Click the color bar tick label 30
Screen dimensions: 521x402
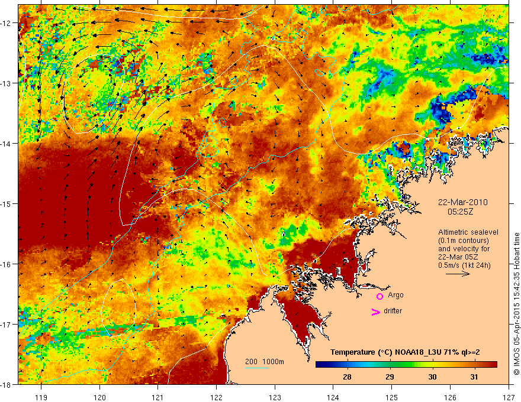point(432,377)
